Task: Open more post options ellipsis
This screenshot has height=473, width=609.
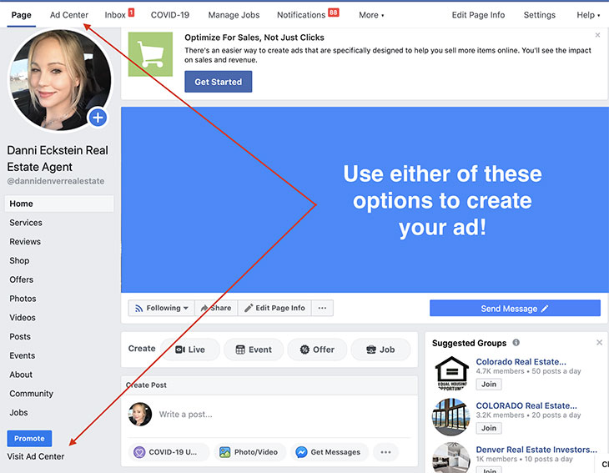Action: point(385,452)
